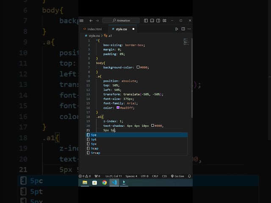
Task: Choose the 5rcap autocomplete suggestion
Action: [136, 153]
